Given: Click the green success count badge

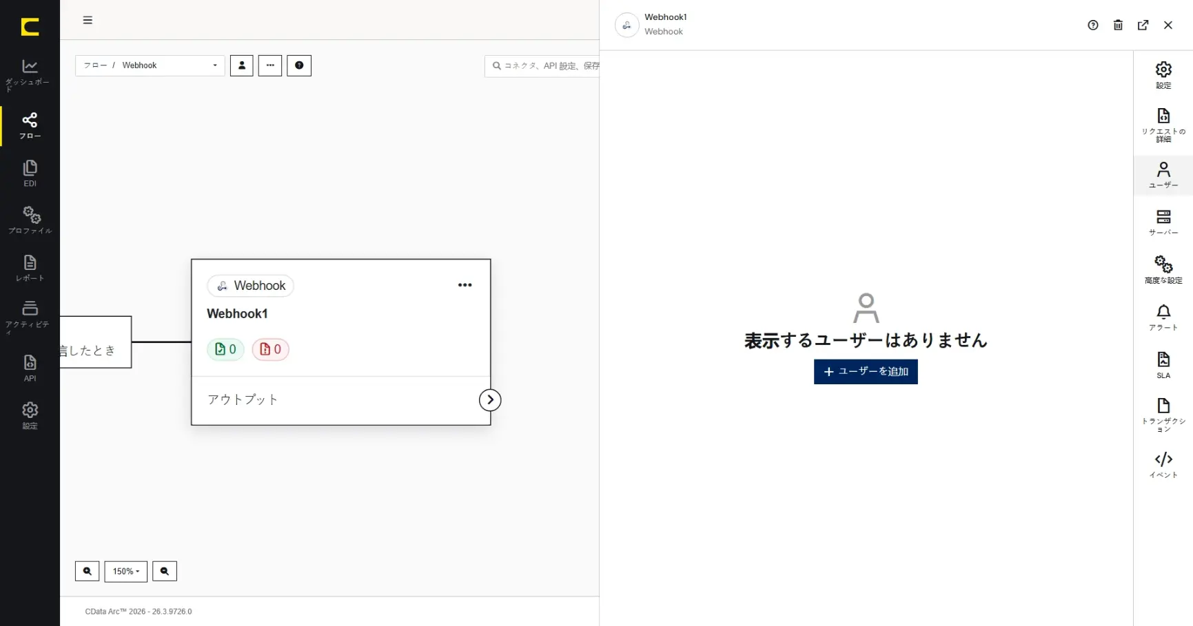Looking at the screenshot, I should tap(225, 349).
